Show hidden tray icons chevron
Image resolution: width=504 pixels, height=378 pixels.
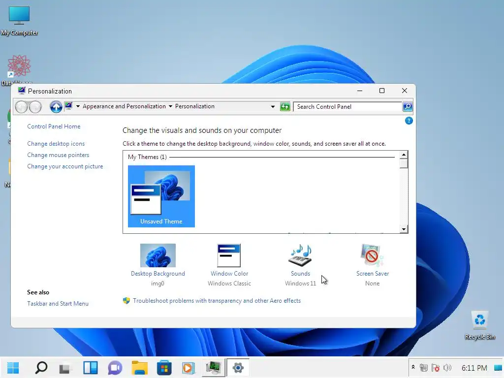pyautogui.click(x=413, y=367)
